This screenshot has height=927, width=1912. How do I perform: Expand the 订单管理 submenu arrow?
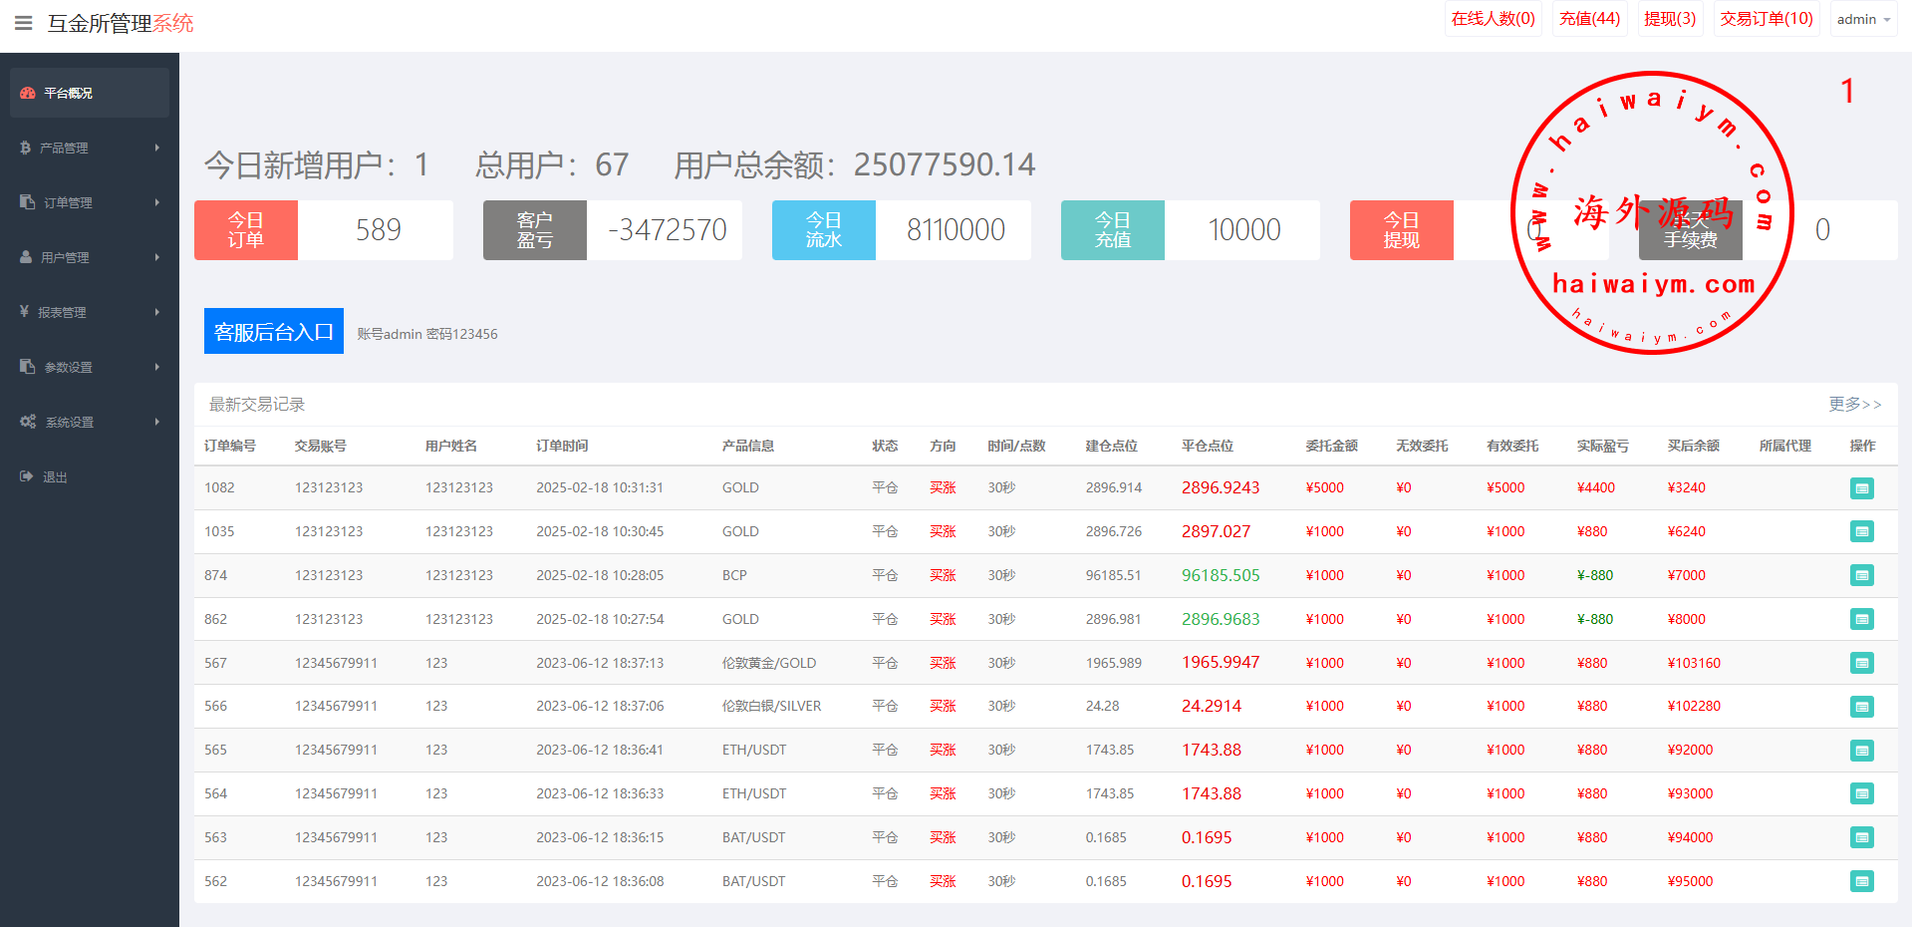coord(156,202)
